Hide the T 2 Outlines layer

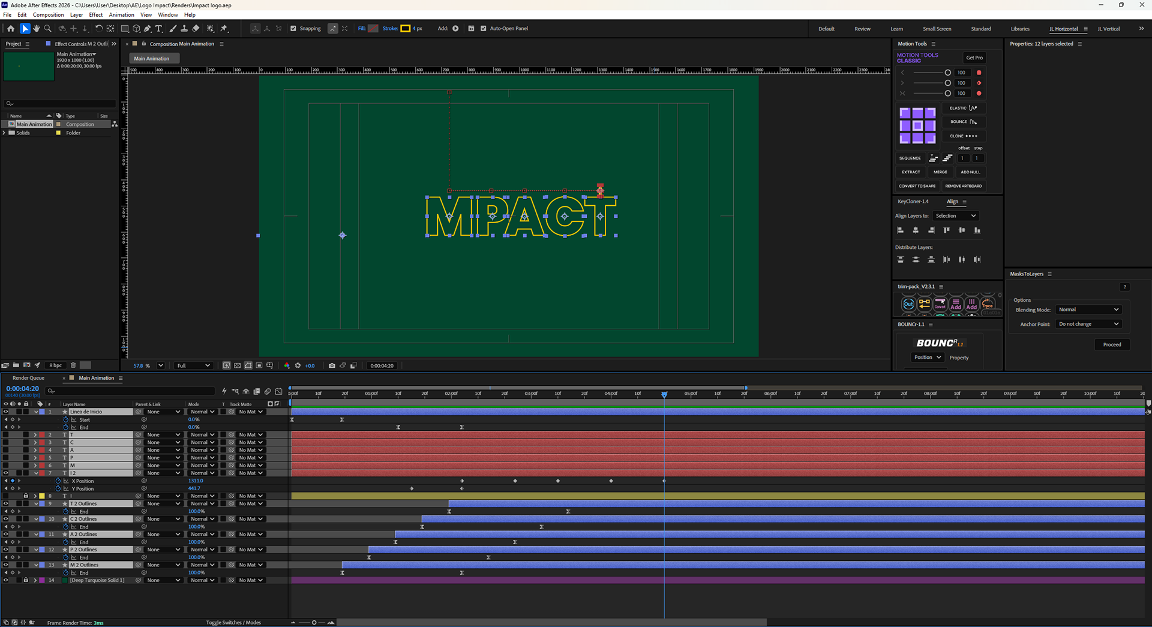coord(6,503)
